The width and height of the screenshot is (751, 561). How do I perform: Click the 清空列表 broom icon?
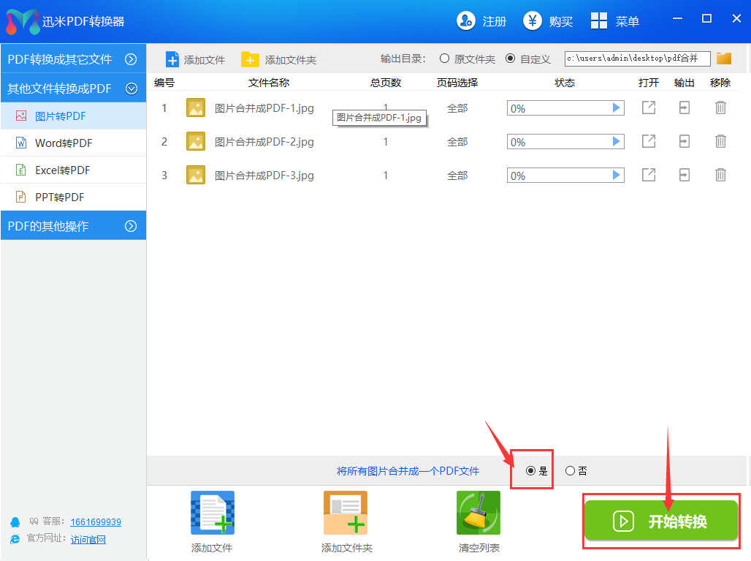pos(478,513)
